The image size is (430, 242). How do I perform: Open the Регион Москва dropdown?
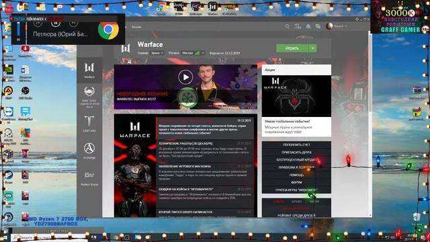coord(193,53)
